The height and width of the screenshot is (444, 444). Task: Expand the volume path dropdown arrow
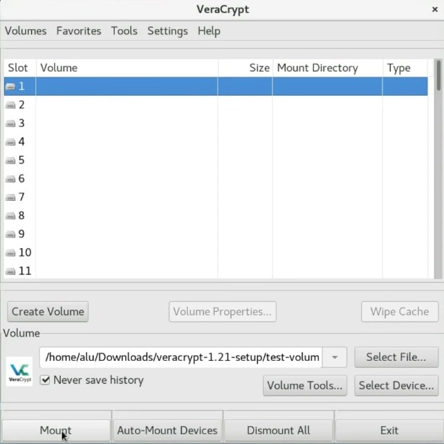[335, 357]
